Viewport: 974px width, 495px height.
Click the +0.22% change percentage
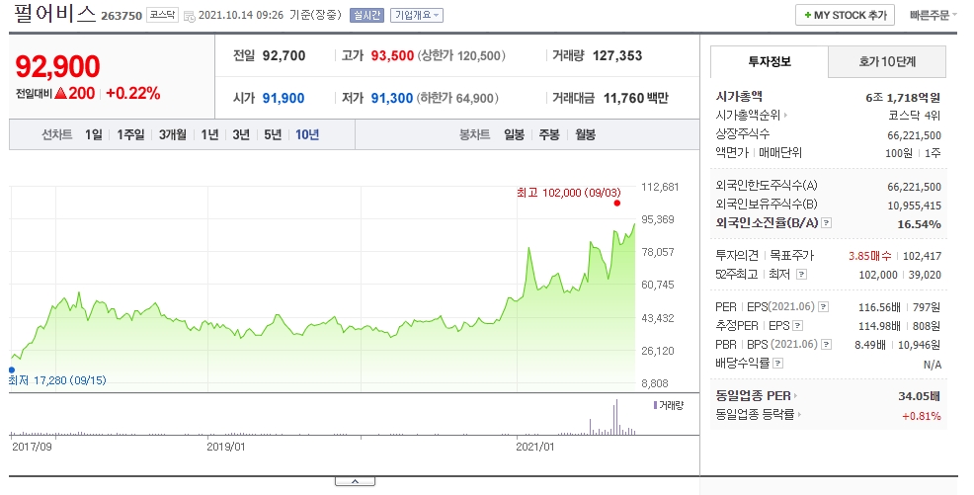pos(133,94)
